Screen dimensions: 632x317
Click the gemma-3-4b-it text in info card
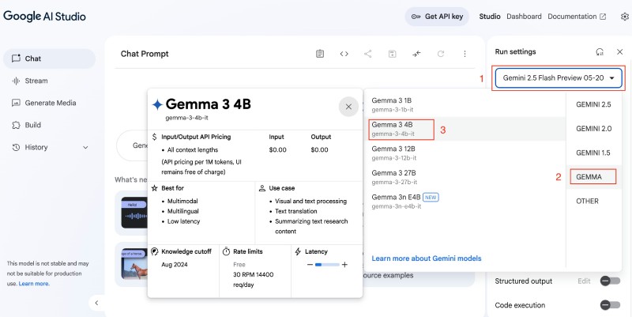186,118
